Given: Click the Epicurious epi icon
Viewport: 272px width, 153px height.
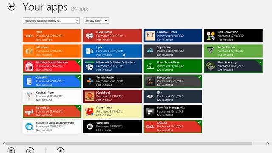Looking at the screenshot, I should [x=29, y=112].
